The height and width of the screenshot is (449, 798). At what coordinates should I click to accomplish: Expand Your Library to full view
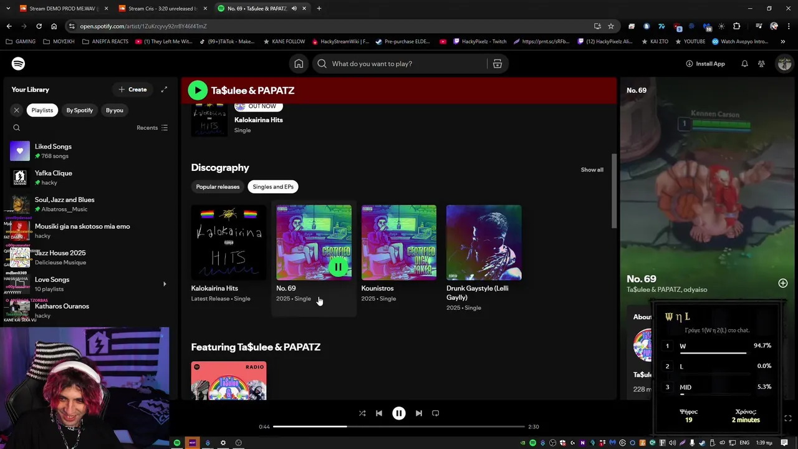[x=164, y=90]
